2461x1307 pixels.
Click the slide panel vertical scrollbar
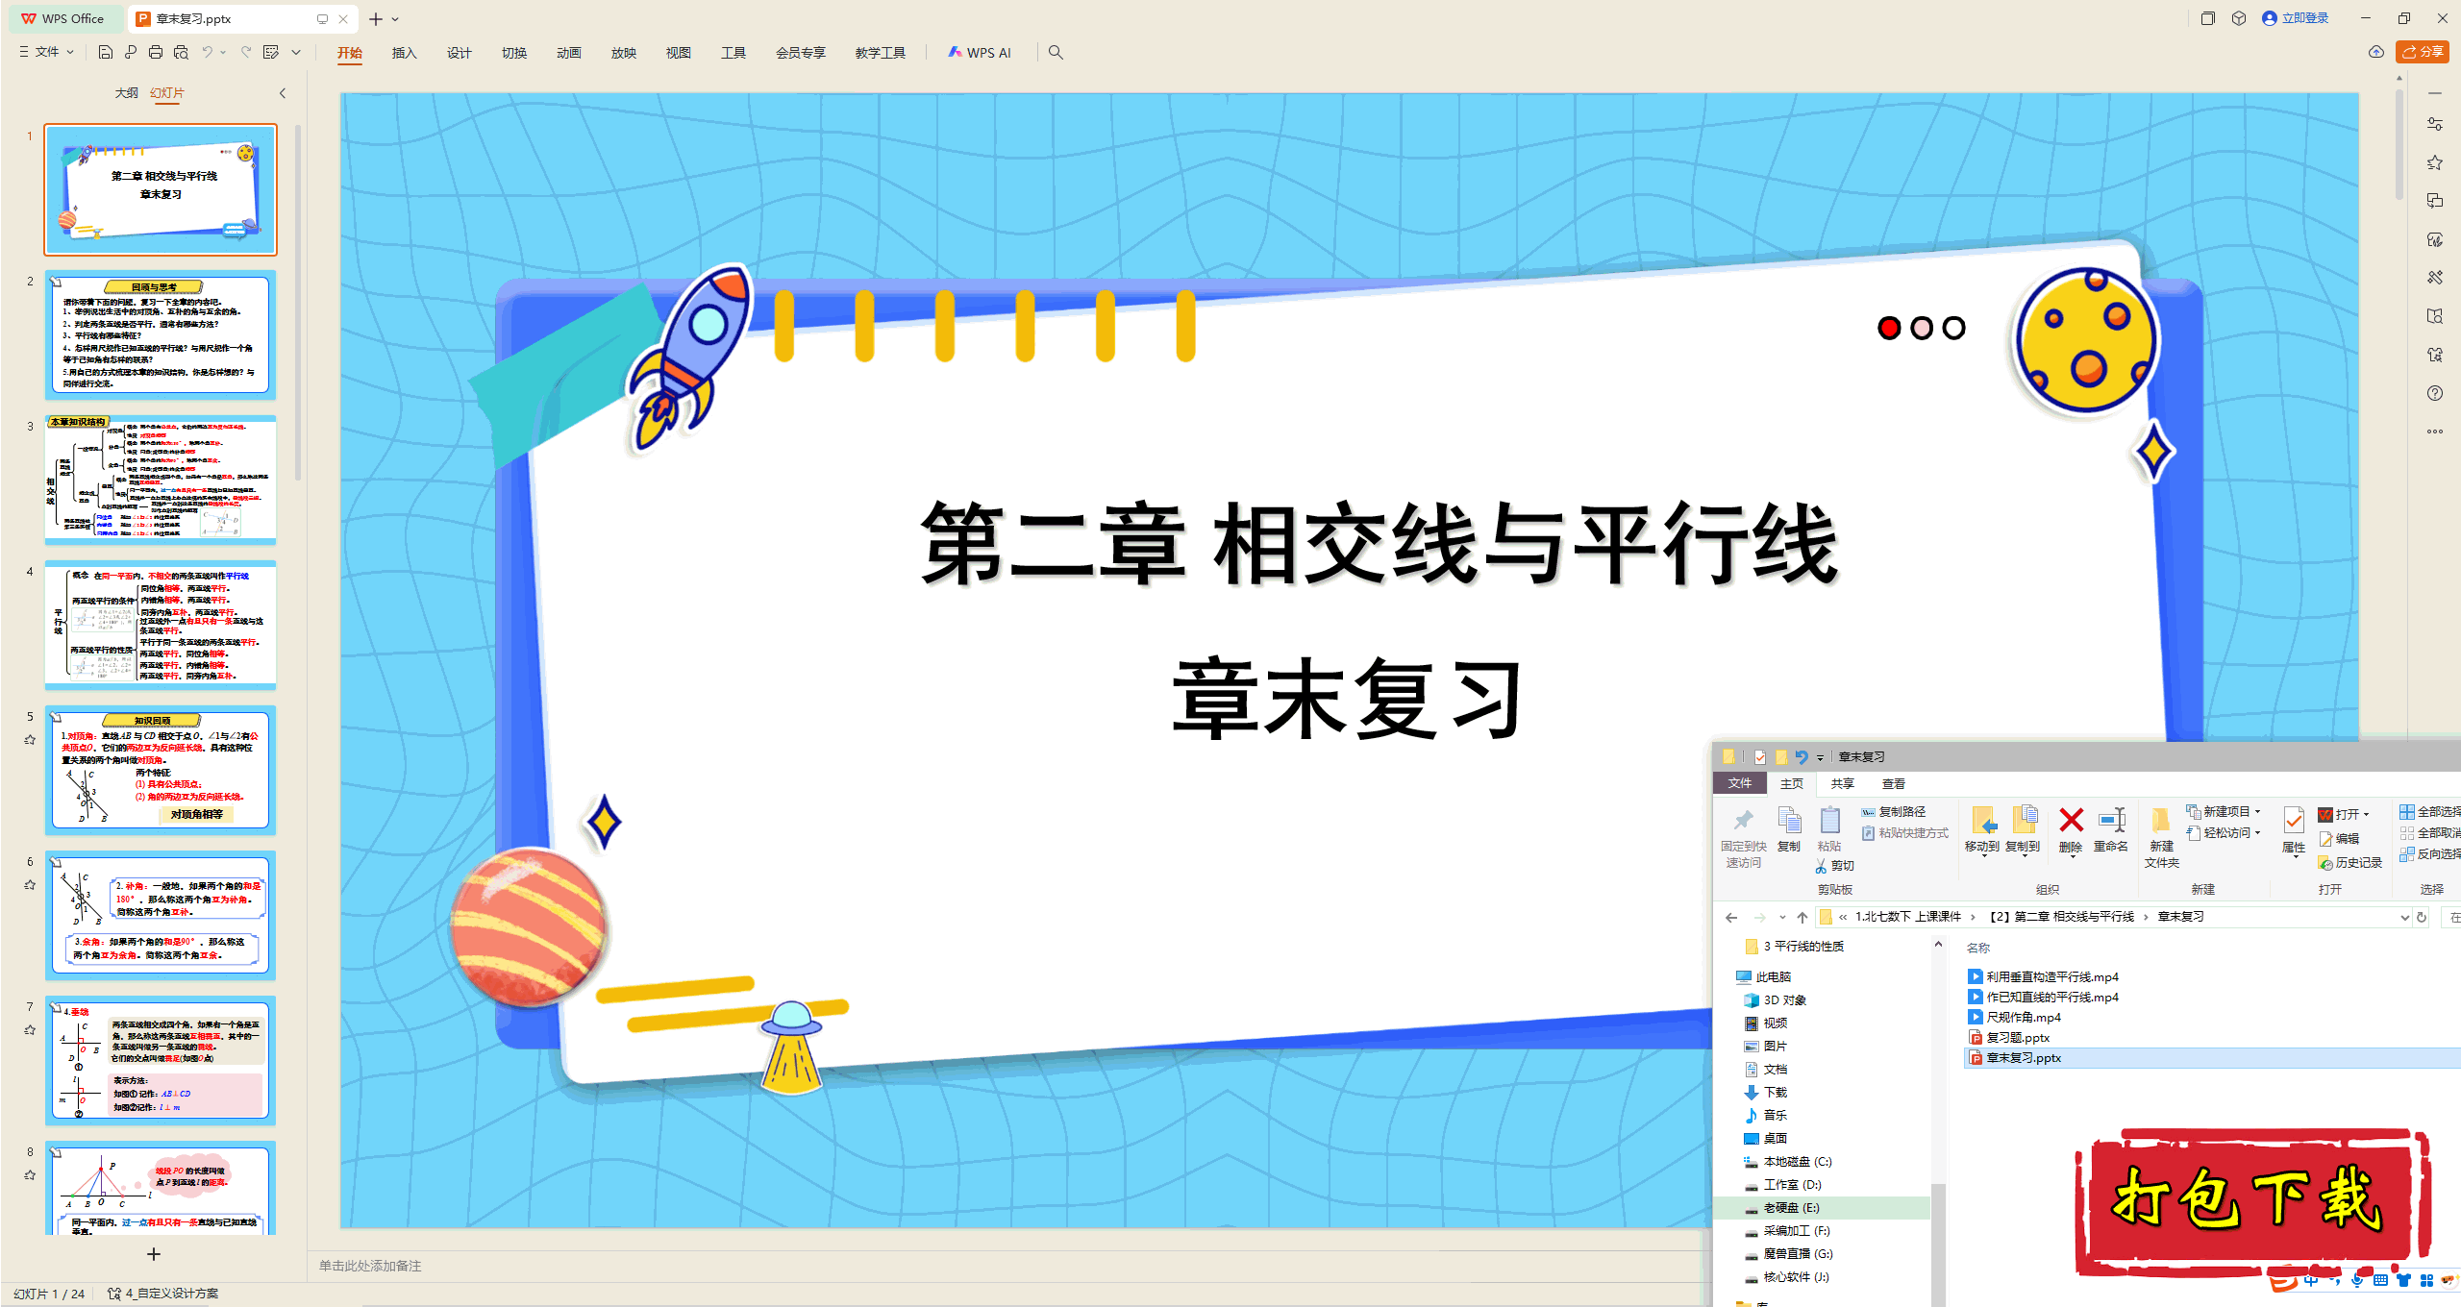pos(298,303)
